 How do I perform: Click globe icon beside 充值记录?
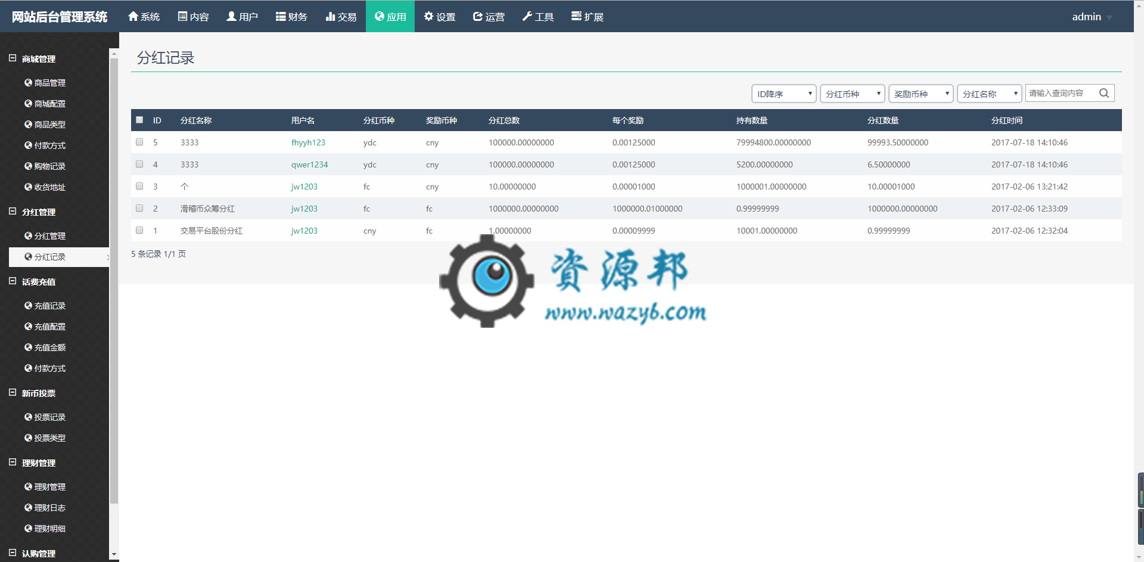coord(28,305)
